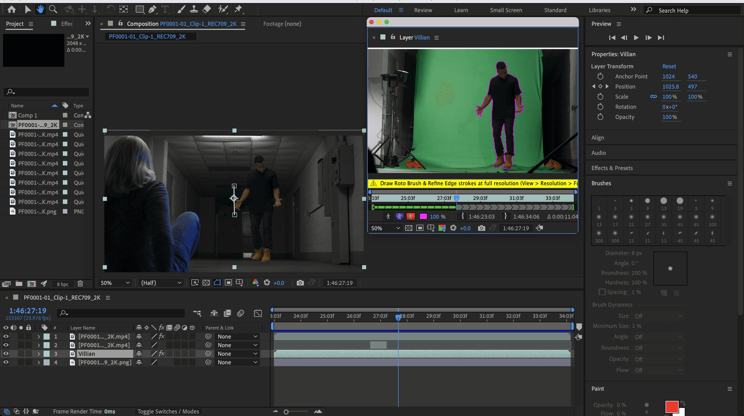Click the Roto Brush alpha overlay view icon
744x416 pixels.
click(410, 217)
